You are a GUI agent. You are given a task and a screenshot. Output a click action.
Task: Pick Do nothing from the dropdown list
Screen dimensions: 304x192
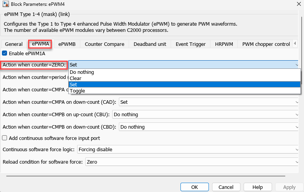(82, 72)
